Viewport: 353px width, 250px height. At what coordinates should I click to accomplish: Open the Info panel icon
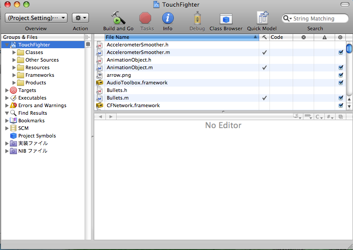point(168,18)
